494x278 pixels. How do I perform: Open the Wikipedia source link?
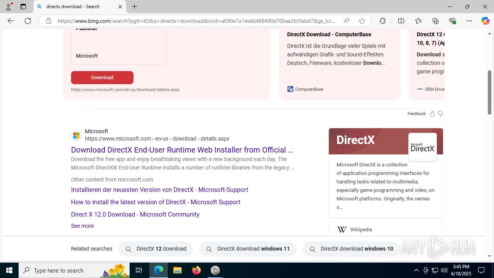coord(361,230)
